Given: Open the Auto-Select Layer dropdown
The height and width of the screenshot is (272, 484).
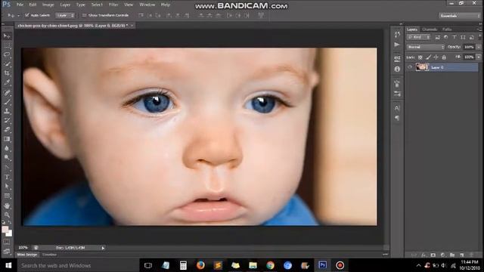Looking at the screenshot, I should pyautogui.click(x=65, y=15).
